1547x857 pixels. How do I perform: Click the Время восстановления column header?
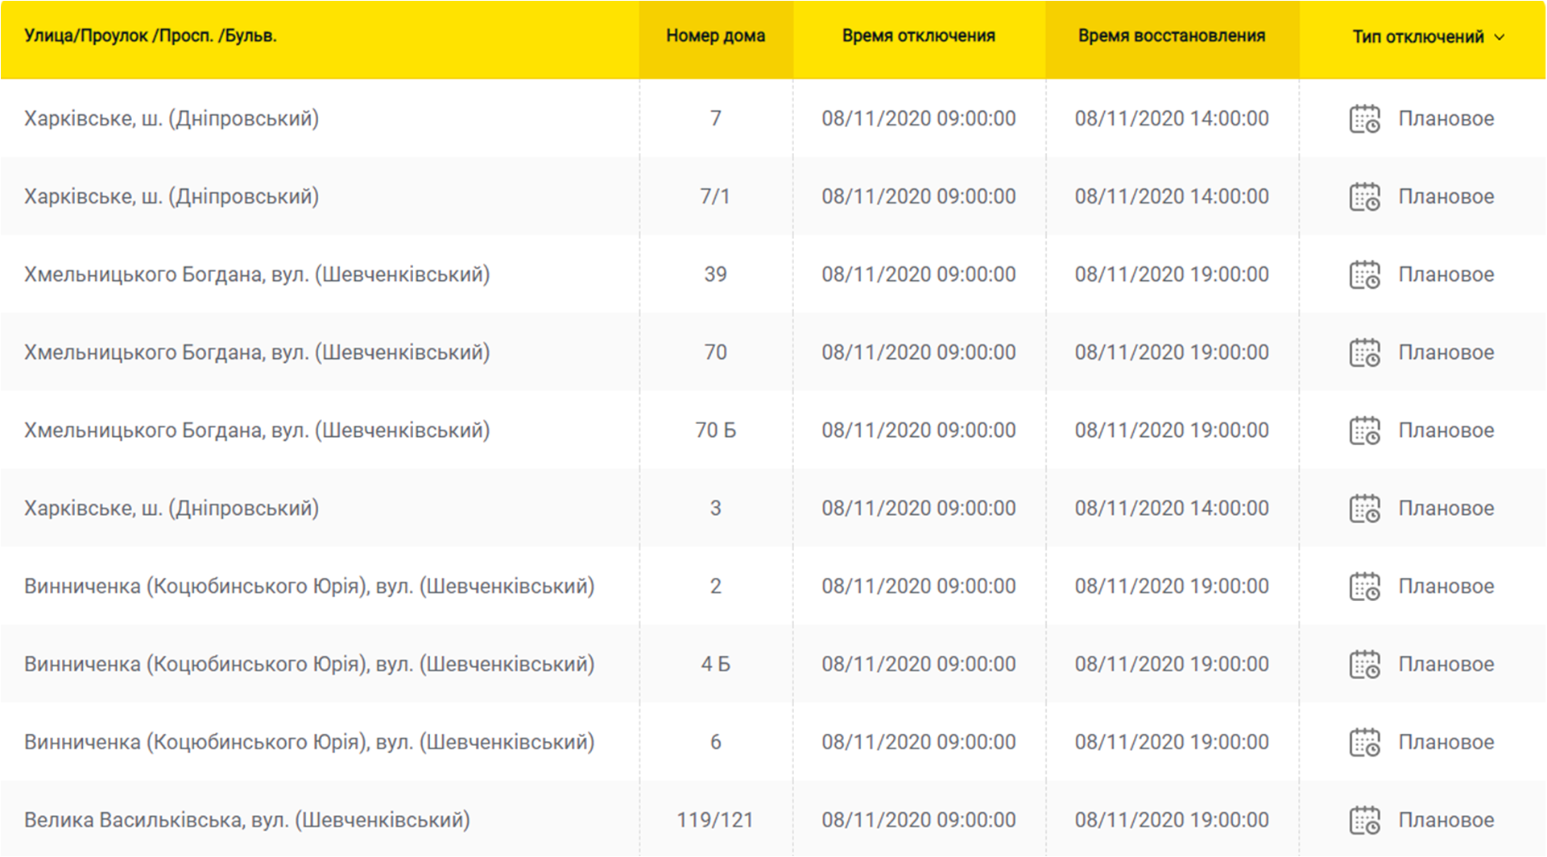tap(1172, 36)
